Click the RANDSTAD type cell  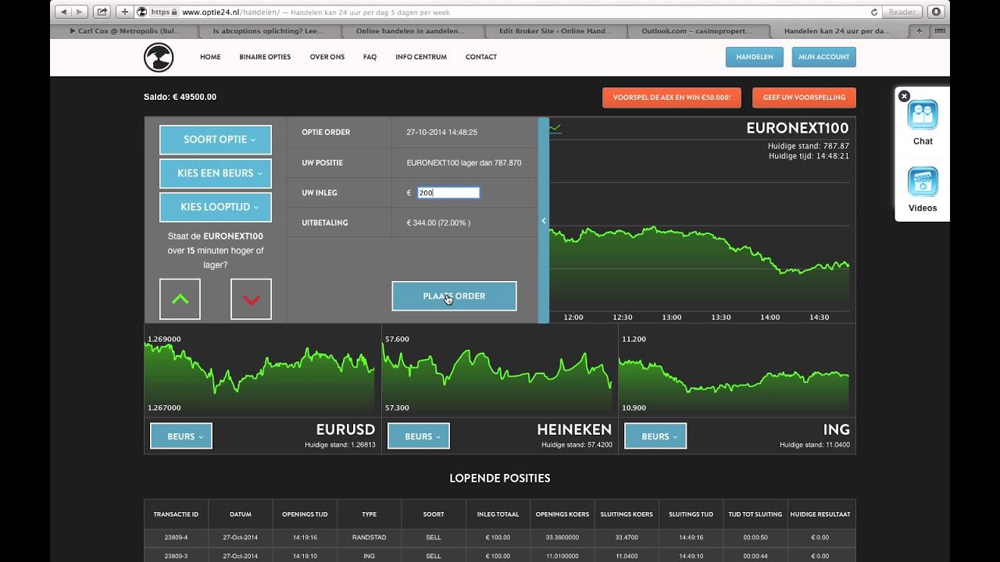click(370, 538)
